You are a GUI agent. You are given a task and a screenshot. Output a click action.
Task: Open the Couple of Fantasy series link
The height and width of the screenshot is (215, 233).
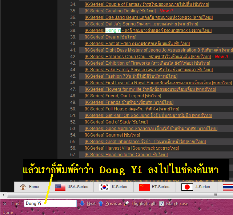[x=147, y=4]
